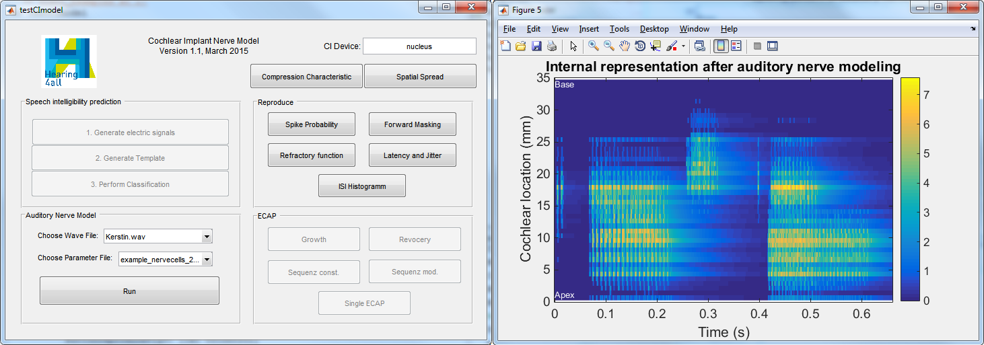Expand the Choose Parameter File dropdown
Image resolution: width=984 pixels, height=345 pixels.
point(207,260)
